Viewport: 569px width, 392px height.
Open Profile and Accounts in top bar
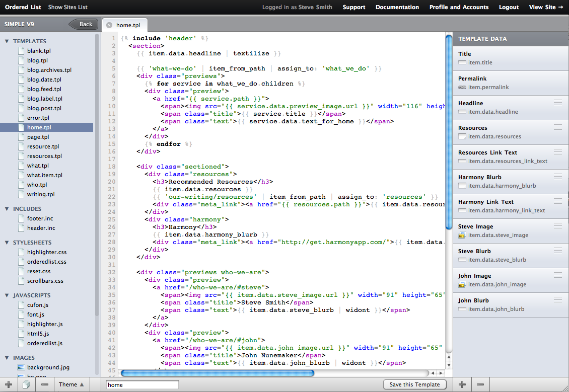pos(459,7)
